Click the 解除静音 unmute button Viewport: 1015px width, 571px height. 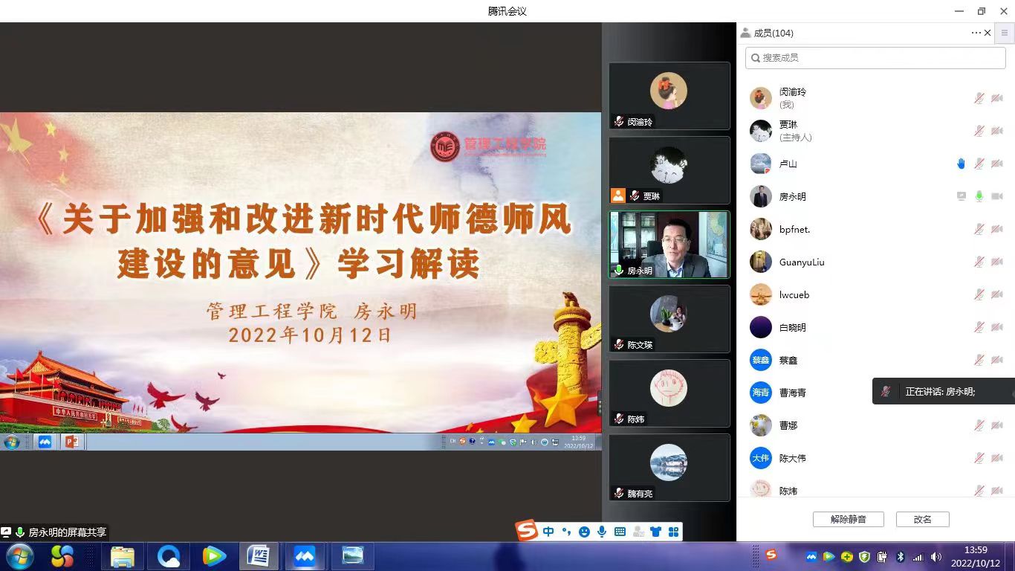[x=848, y=519]
